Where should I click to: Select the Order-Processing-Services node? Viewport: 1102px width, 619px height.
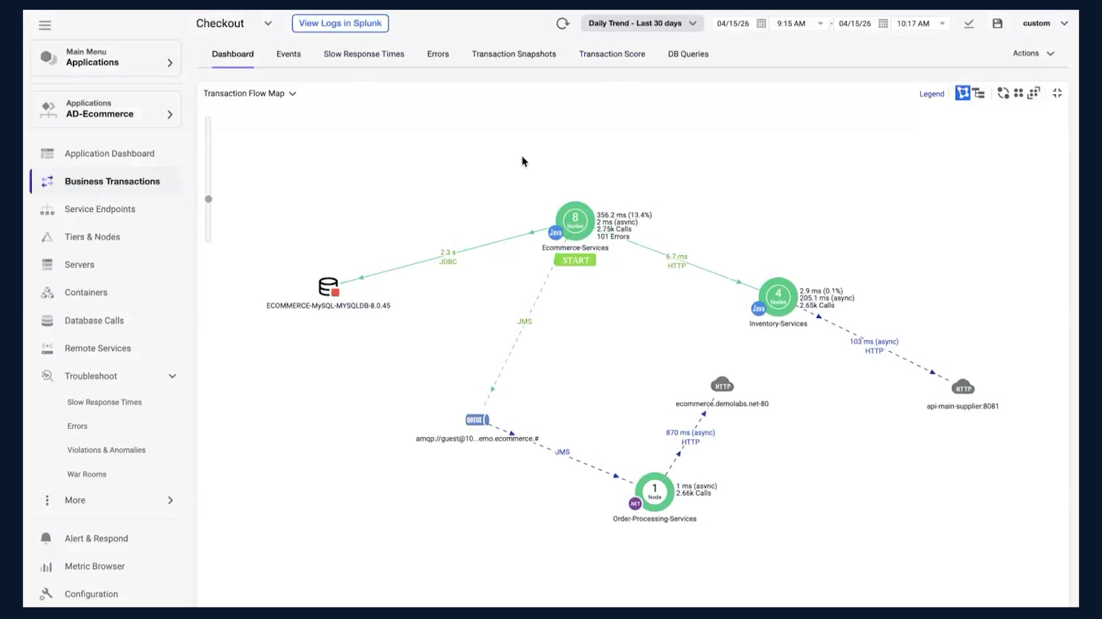(654, 492)
